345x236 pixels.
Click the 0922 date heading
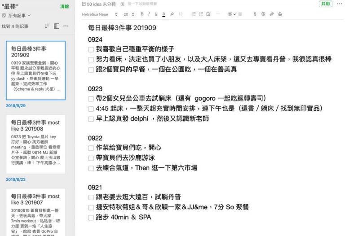tap(95, 138)
